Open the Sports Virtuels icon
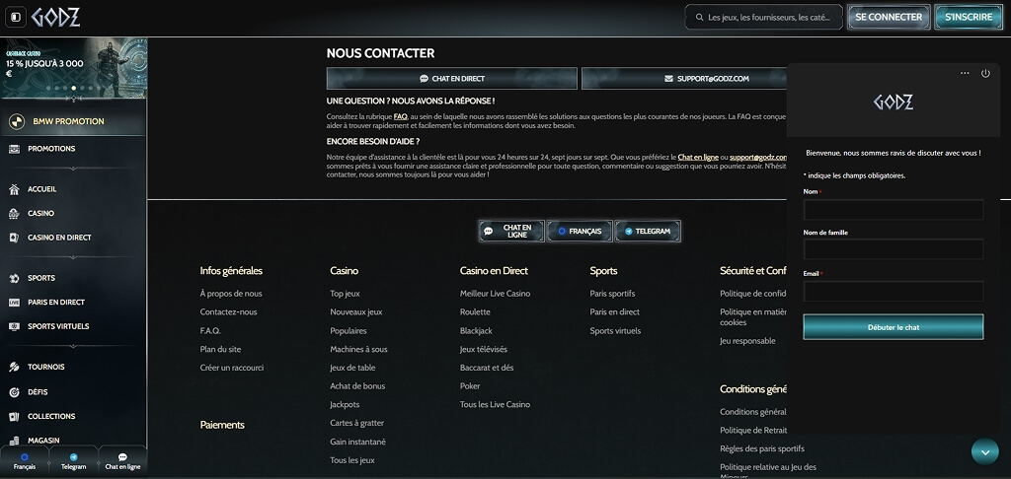 click(14, 326)
